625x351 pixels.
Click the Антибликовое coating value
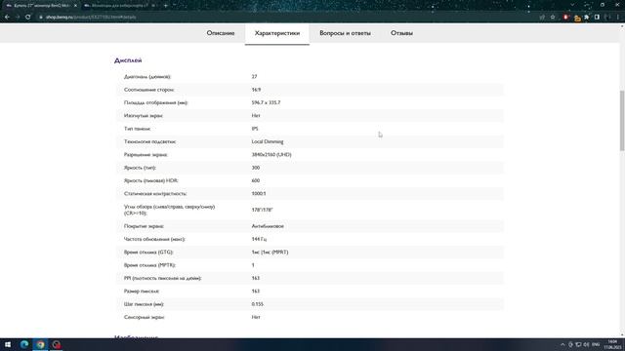tap(268, 226)
